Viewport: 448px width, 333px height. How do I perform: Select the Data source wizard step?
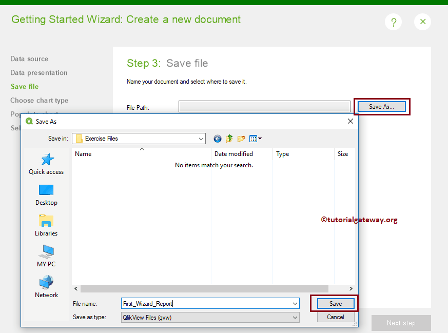pos(29,59)
